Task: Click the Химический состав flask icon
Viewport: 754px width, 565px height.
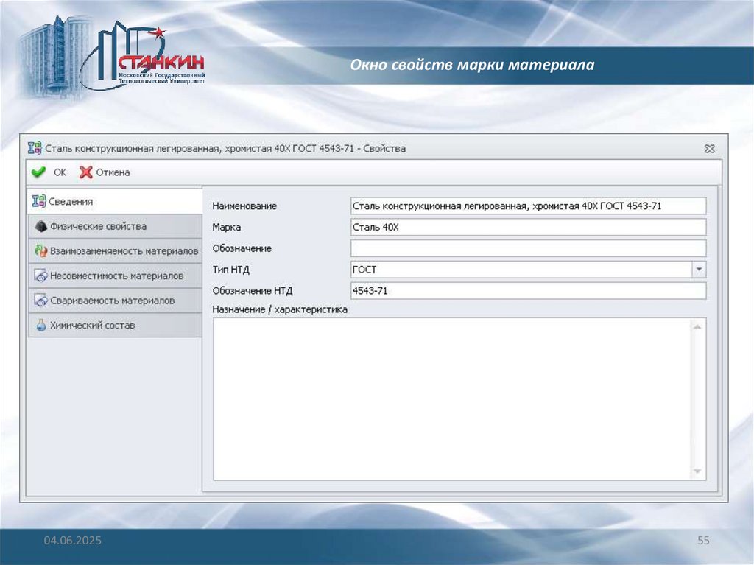Action: (40, 325)
